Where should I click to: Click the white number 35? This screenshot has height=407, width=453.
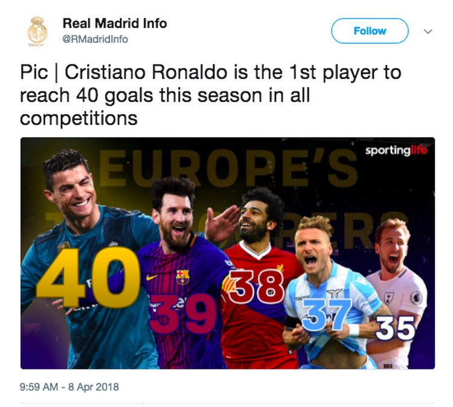[x=395, y=328]
